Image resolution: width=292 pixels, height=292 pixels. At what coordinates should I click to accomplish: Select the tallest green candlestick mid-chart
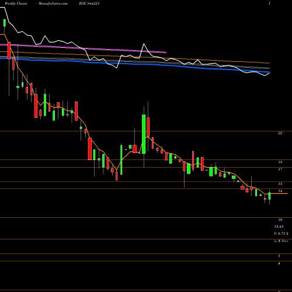144,134
